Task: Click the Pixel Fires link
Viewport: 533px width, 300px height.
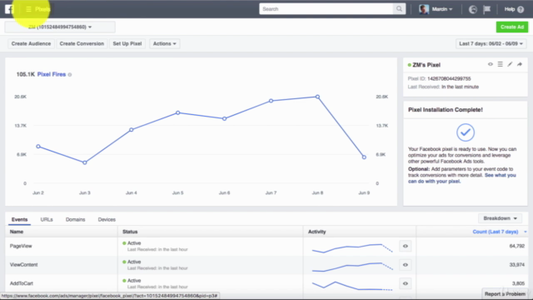Action: click(x=52, y=74)
